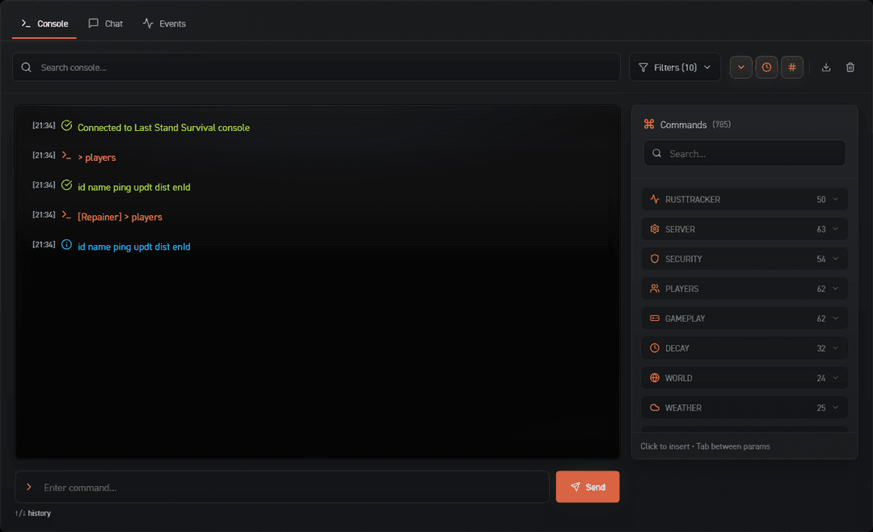
Task: Click the green 'id name ping updt dist enId' line
Action: [x=133, y=188]
